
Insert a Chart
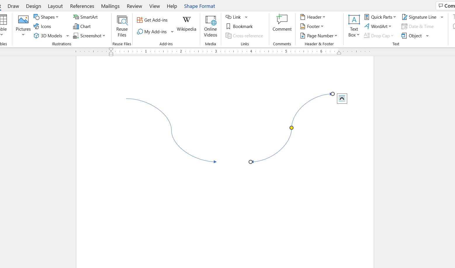[82, 26]
